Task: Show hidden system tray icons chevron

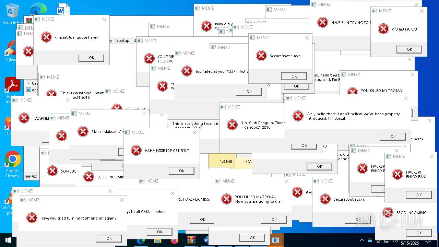Action: (361, 240)
